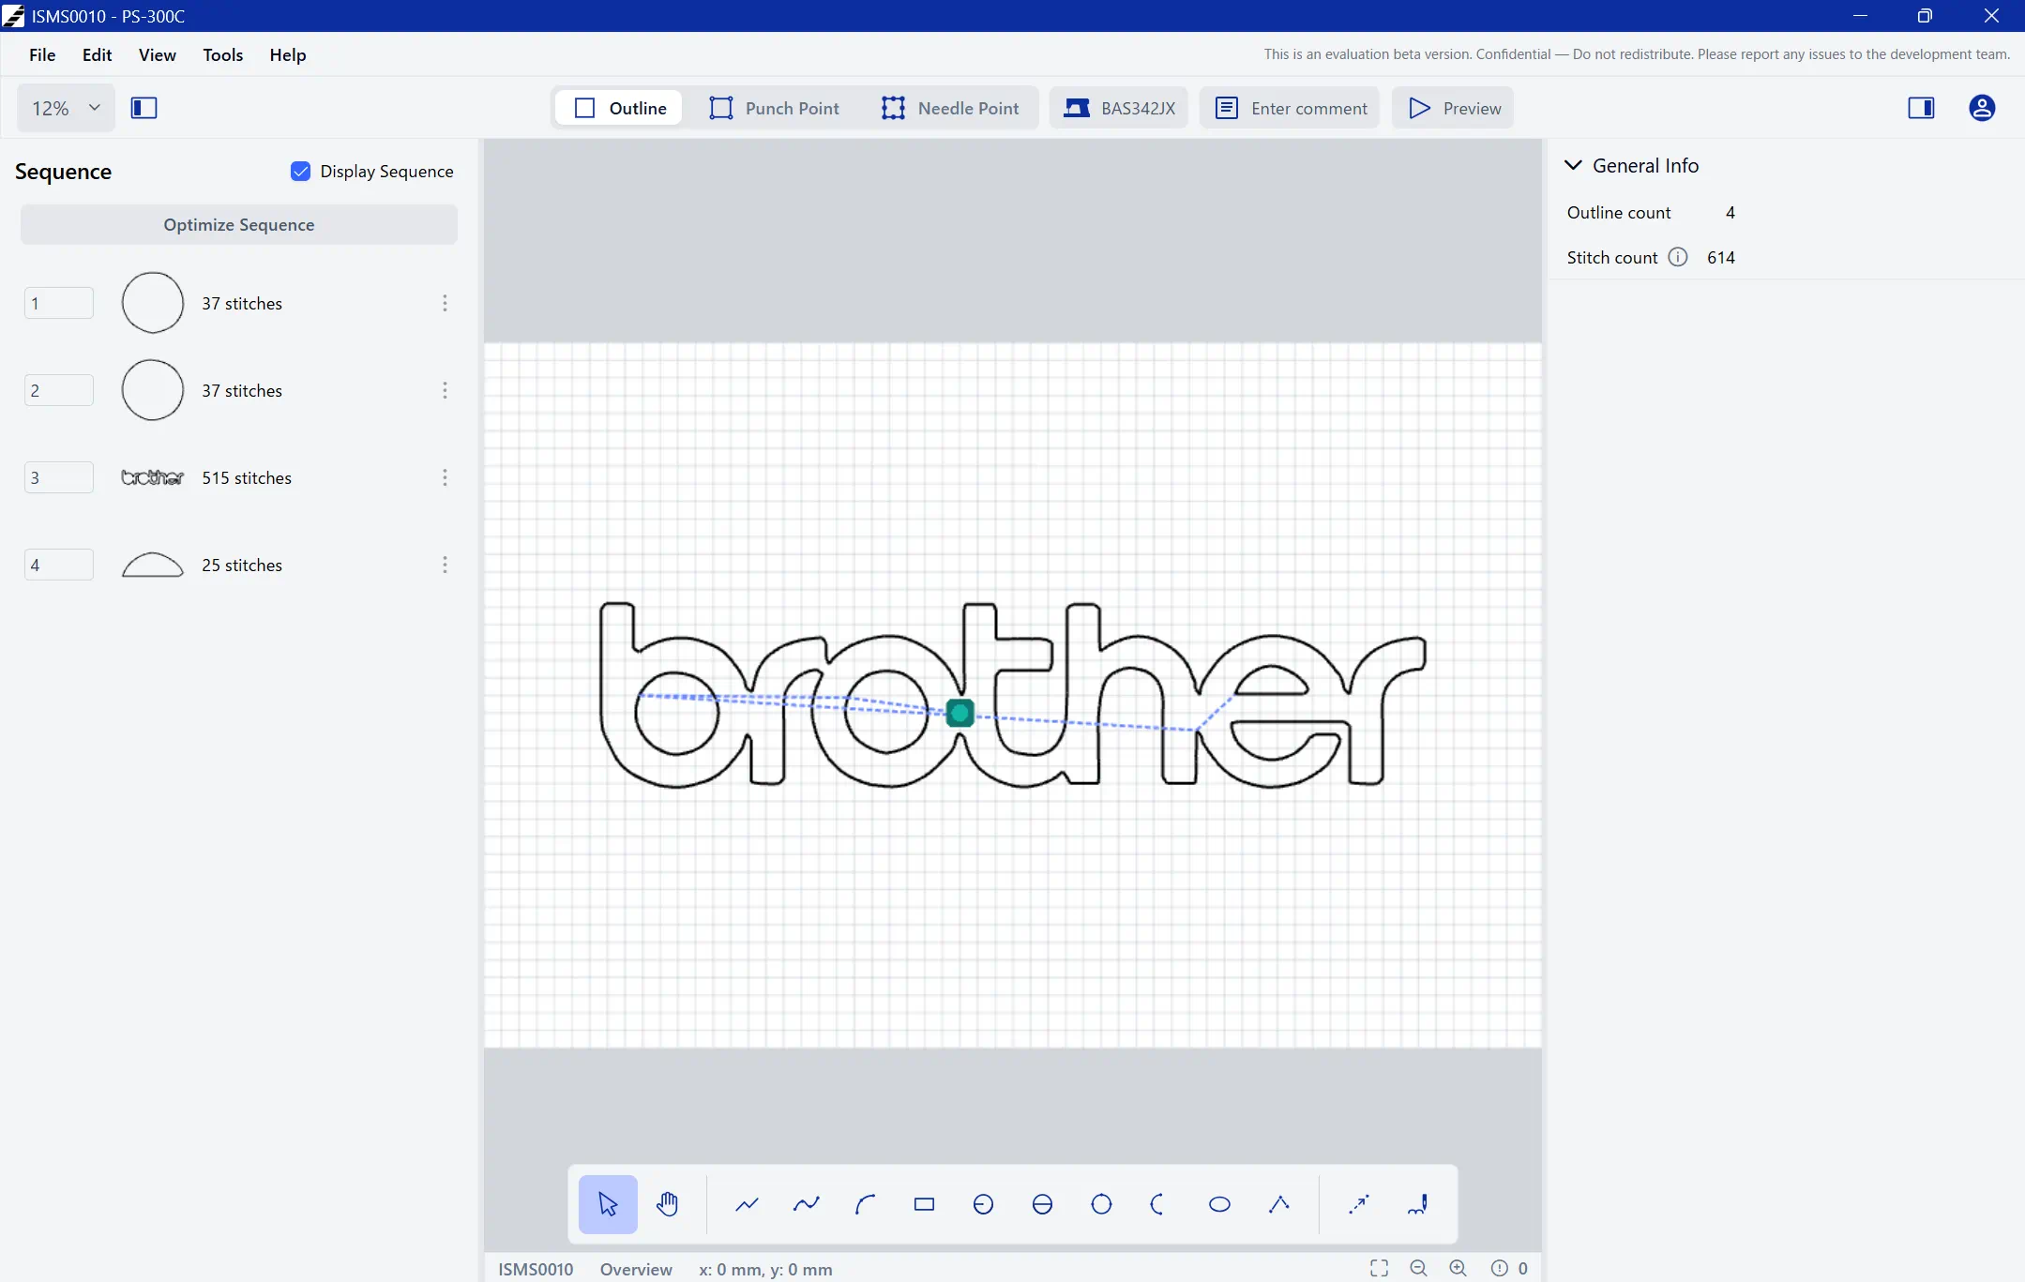
Task: Select the brother logo thumbnail in sequence
Action: click(x=153, y=477)
